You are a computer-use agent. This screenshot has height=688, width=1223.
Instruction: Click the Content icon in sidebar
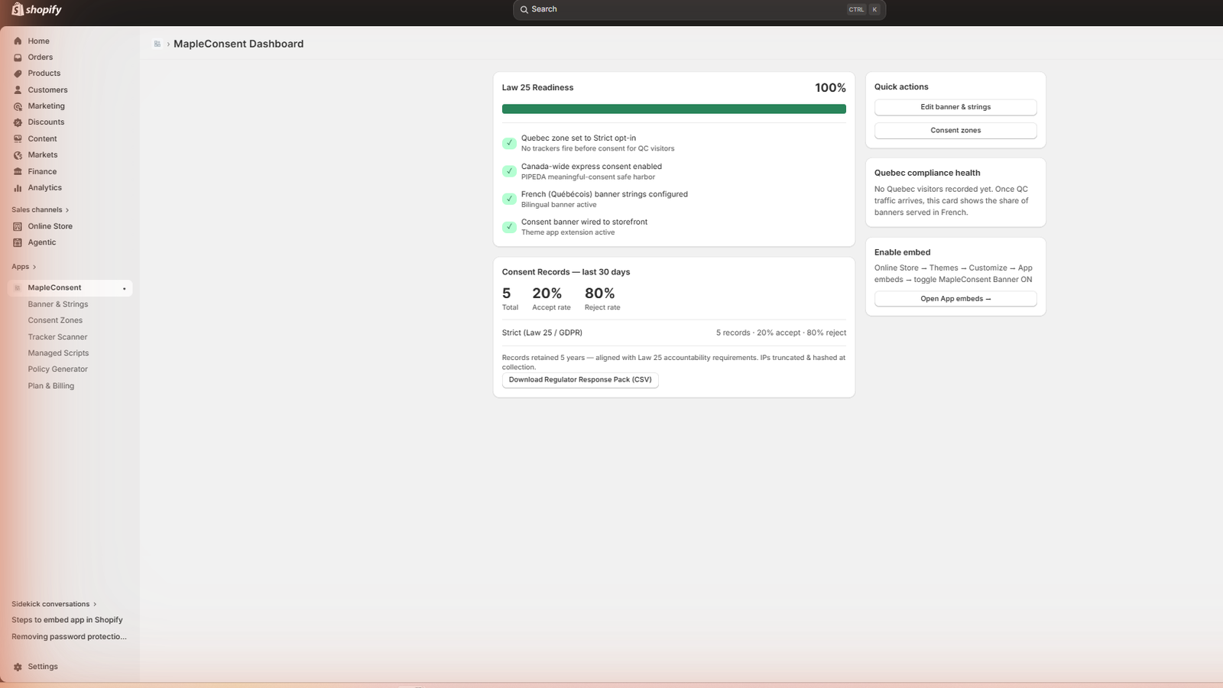point(18,139)
